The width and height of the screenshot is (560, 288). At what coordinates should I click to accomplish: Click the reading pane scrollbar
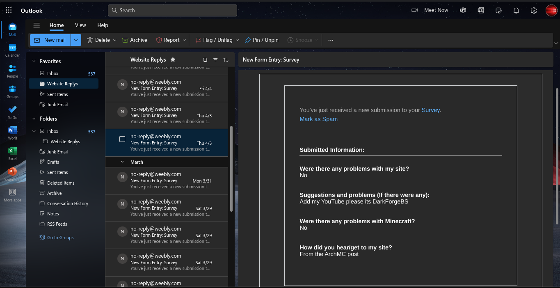click(x=556, y=156)
